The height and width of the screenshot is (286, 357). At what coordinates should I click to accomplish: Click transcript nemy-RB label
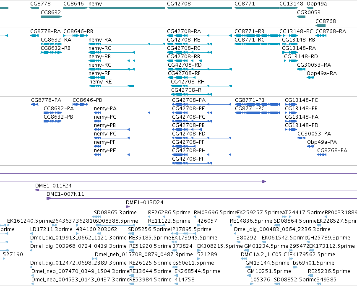(99, 57)
